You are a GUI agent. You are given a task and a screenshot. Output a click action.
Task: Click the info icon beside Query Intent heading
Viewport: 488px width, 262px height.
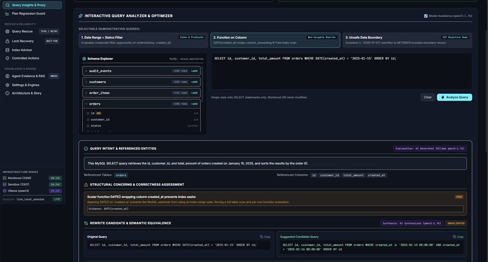86,149
